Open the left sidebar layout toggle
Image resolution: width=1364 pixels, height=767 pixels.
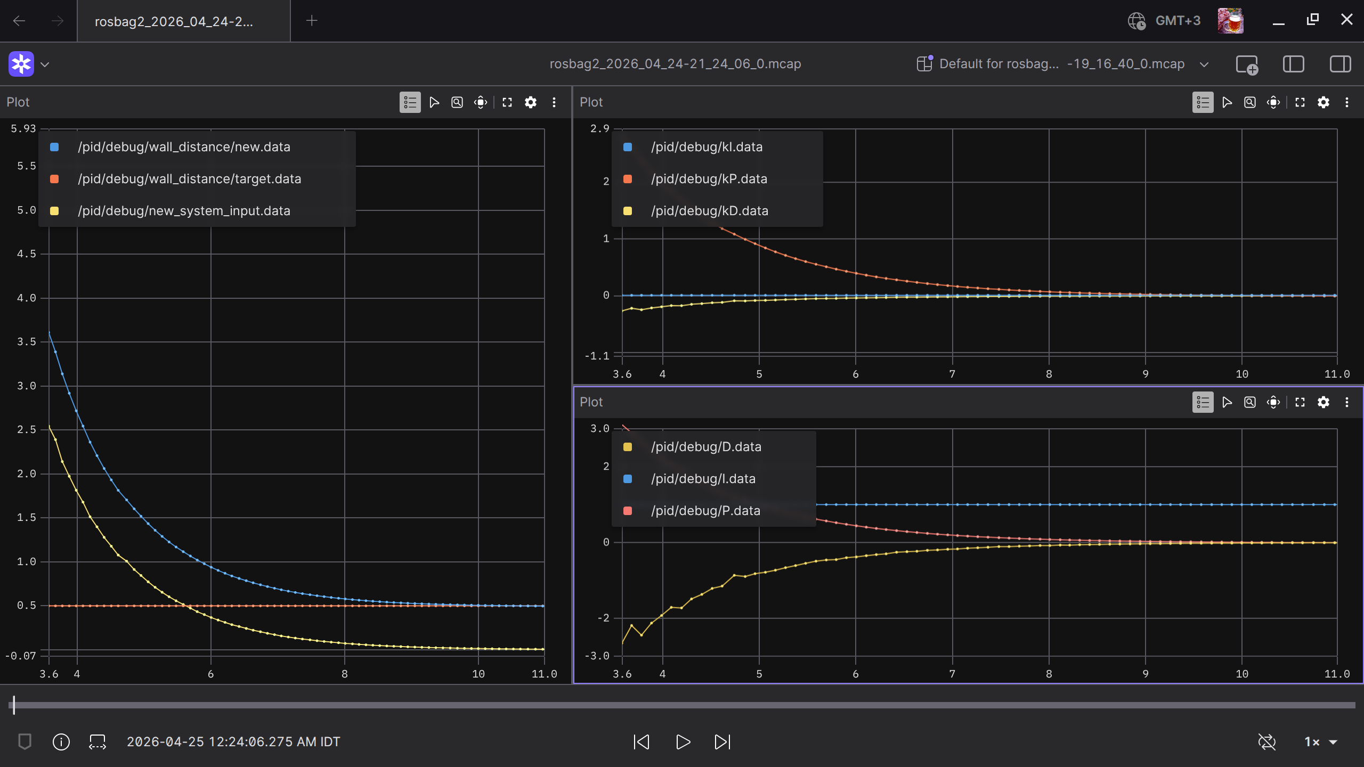click(1294, 64)
